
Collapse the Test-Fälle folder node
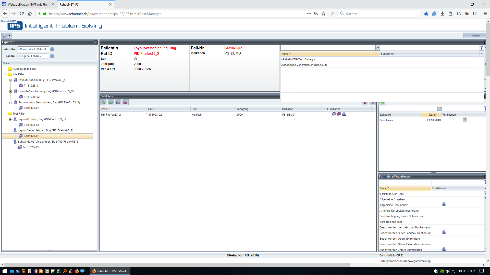click(5, 114)
